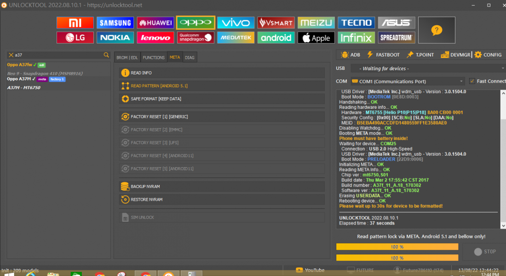Toggle the Fast Connect checkbox

[472, 81]
